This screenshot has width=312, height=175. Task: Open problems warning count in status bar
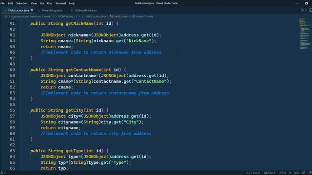click(x=3, y=173)
